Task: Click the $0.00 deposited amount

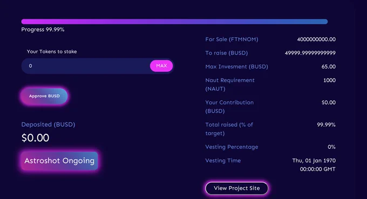Action: coord(35,138)
